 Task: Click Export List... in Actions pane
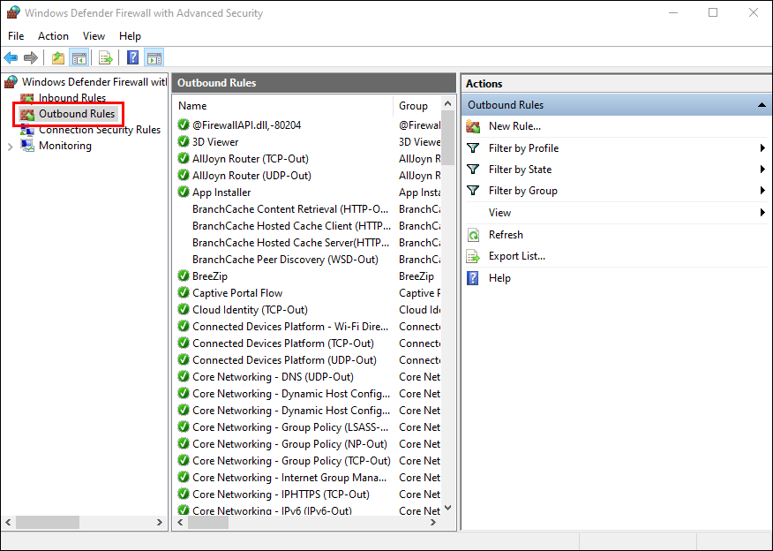516,256
